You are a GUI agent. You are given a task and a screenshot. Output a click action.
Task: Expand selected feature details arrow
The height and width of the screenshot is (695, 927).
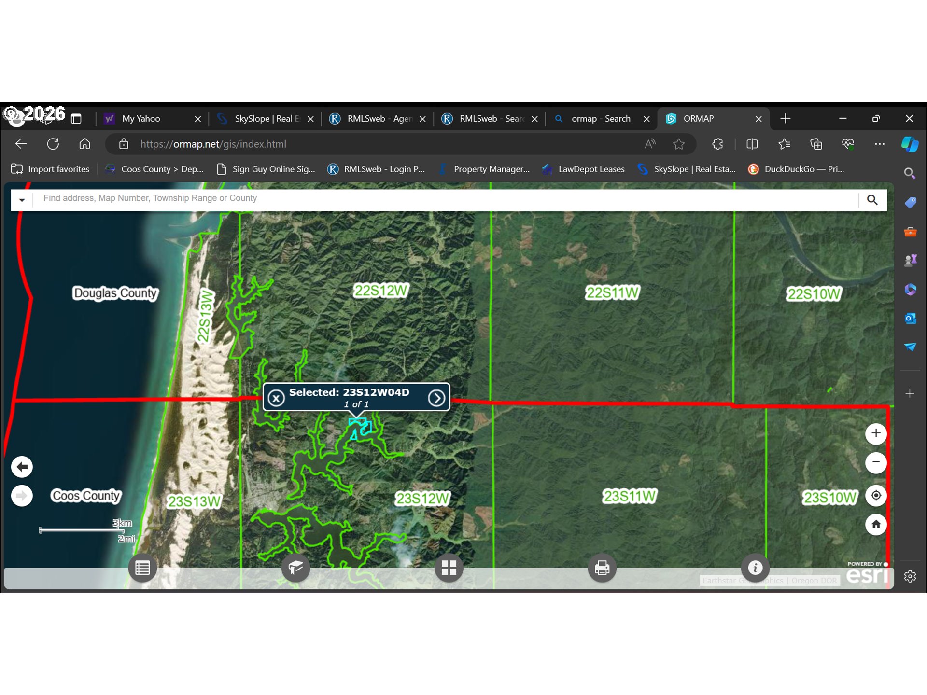point(436,398)
